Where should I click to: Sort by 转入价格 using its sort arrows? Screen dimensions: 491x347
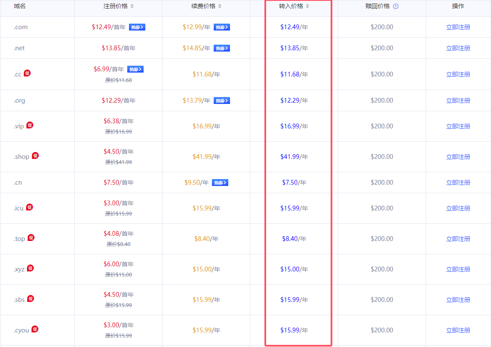click(307, 6)
